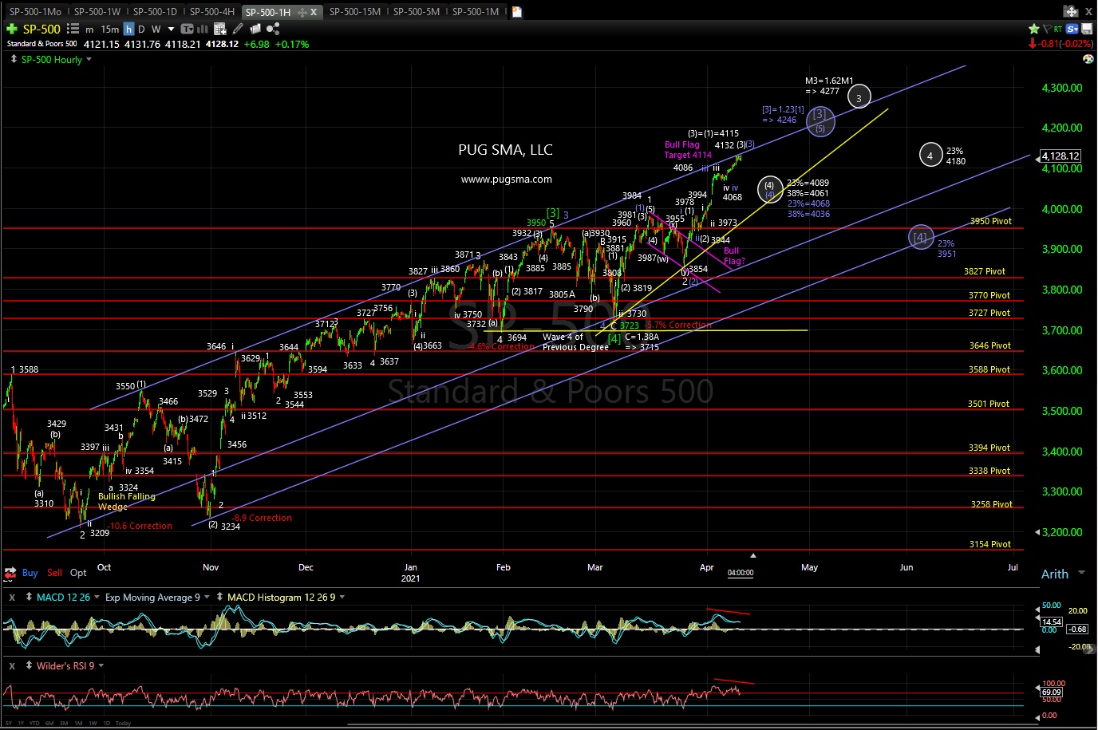Screen dimensions: 1098x730
Task: Click the move-window icon at top right
Action: [1071, 11]
